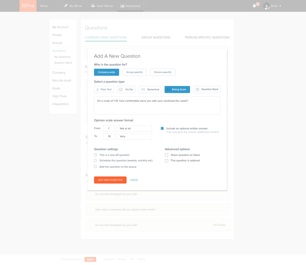Select the Group-specific audience button
Viewport: 306px width, 265px height.
pyautogui.click(x=135, y=72)
